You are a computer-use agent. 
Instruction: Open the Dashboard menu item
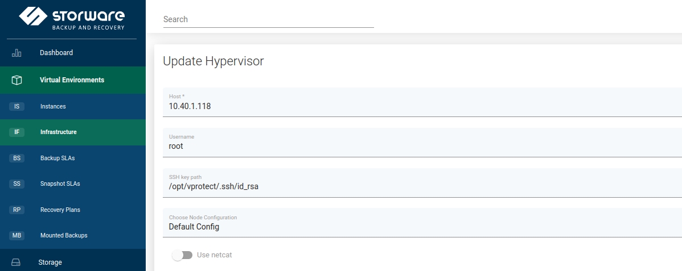pyautogui.click(x=56, y=53)
